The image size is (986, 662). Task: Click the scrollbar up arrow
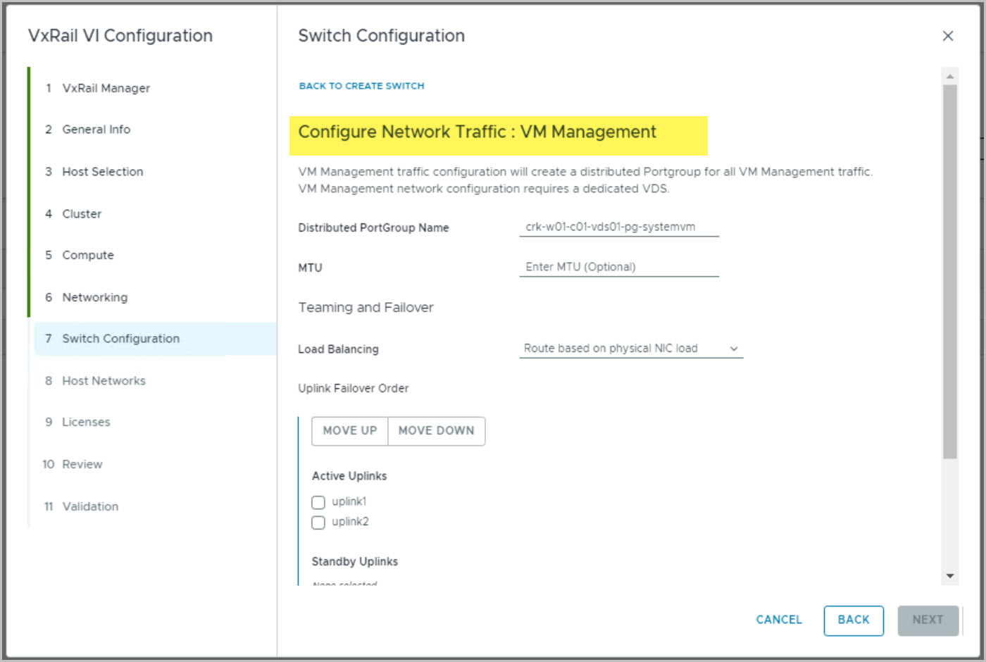[949, 76]
